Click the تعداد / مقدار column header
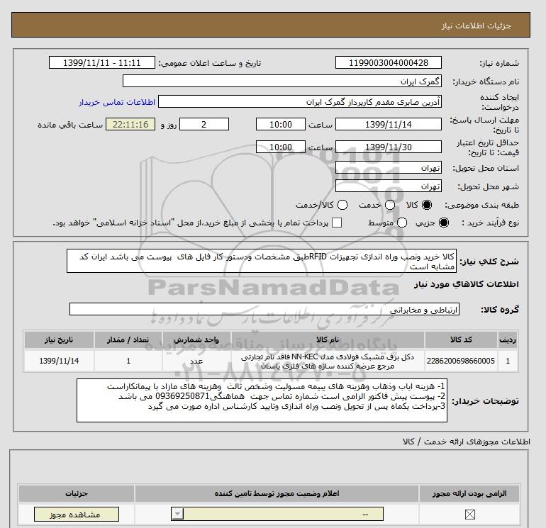The width and height of the screenshot is (546, 528). click(x=128, y=339)
